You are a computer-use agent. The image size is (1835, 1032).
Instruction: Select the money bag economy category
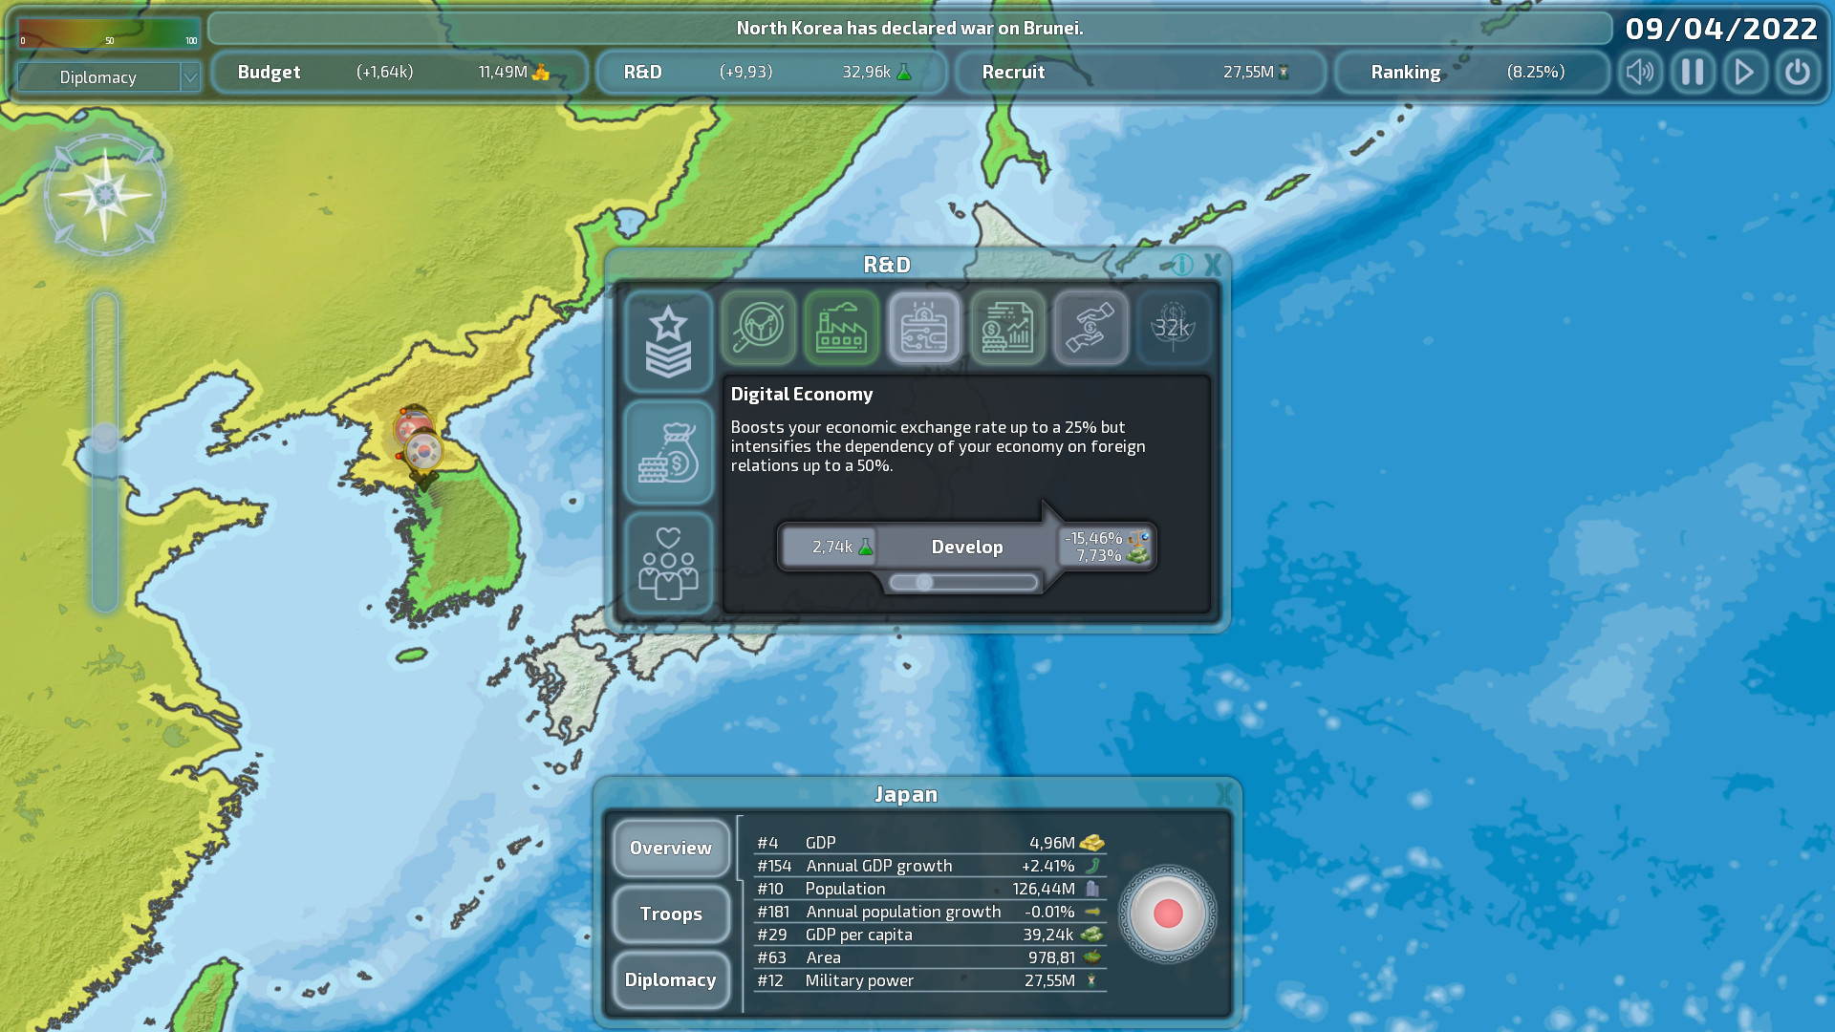click(669, 452)
